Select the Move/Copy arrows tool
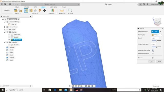This screenshot has width=164, height=92. 44,10
